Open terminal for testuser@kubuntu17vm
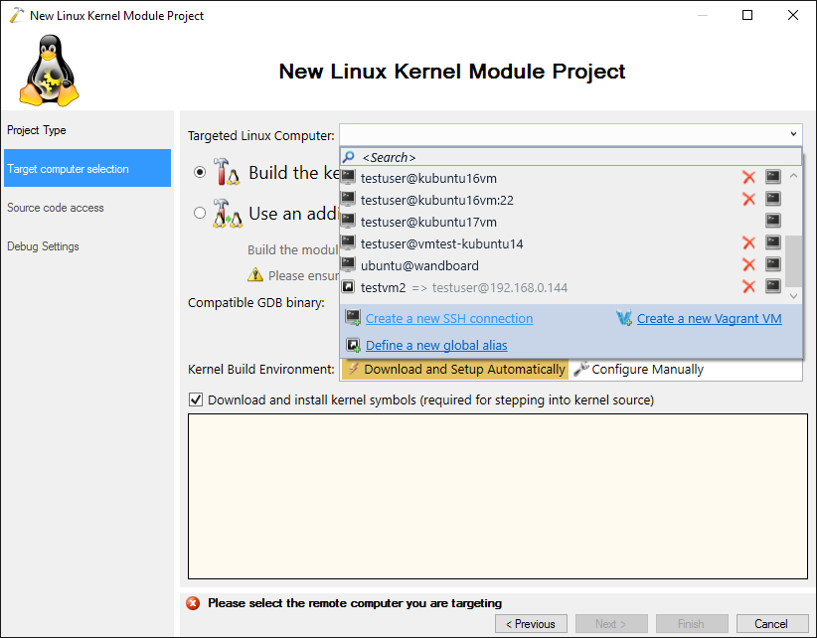Screen dimensions: 817x638 [x=773, y=221]
